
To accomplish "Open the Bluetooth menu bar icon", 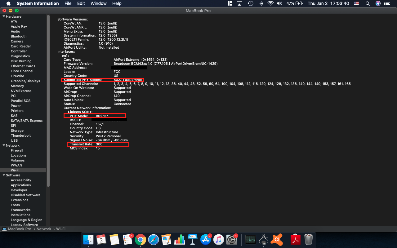I will [x=261, y=3].
